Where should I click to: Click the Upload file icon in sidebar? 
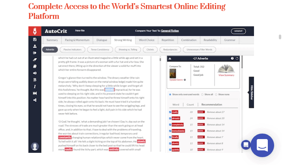35,46
